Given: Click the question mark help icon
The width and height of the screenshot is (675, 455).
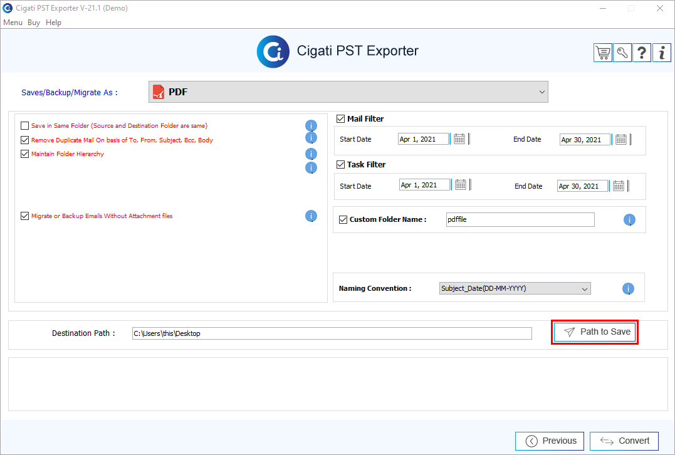Looking at the screenshot, I should pyautogui.click(x=642, y=53).
